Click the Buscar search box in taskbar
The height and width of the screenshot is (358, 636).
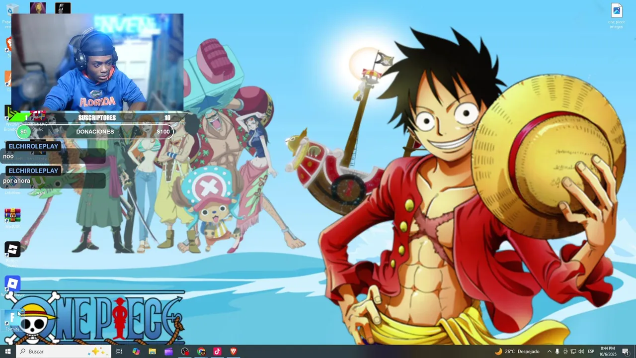(63, 352)
